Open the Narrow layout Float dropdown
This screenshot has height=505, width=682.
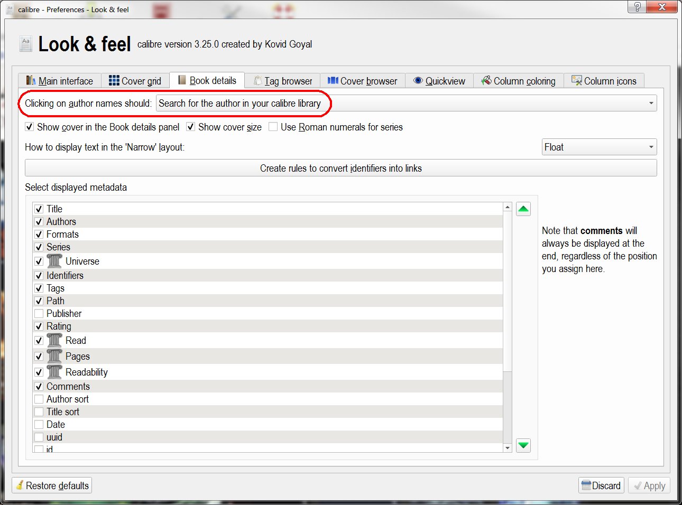(600, 147)
